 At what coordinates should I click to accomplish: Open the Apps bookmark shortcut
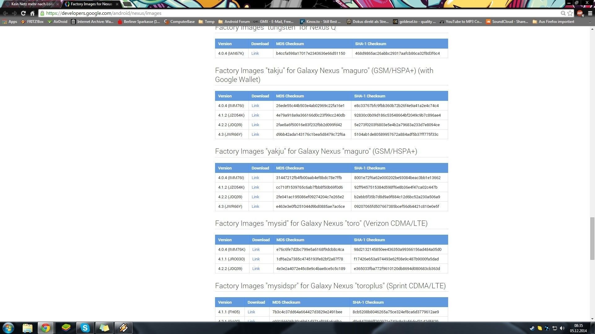point(10,22)
